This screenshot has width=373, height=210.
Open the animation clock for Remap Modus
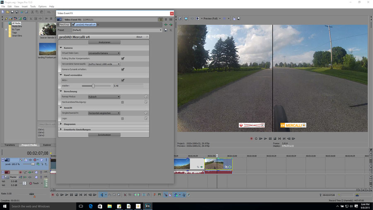point(146,96)
